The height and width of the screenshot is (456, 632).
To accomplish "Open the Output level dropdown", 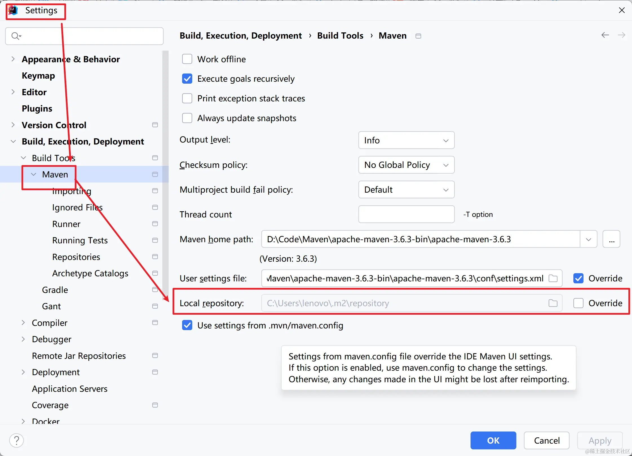I will click(406, 140).
